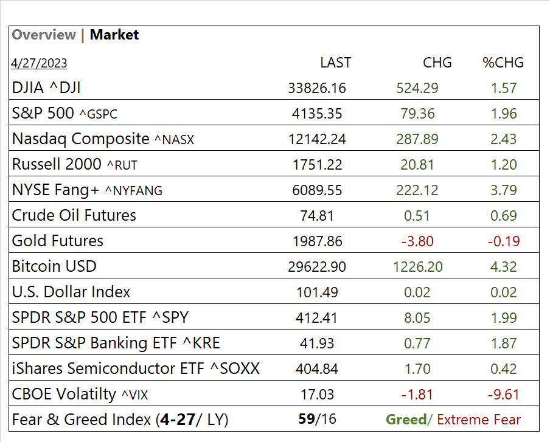Click Nasdaq Composite ^NASX label

(x=103, y=139)
